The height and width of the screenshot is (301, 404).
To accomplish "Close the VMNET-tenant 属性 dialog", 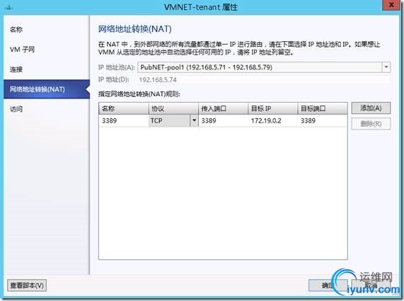I will click(x=391, y=5).
